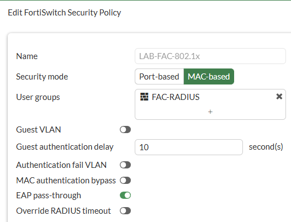This screenshot has width=291, height=222.
Task: Click the MAC authentication bypass label
Action: (x=66, y=181)
